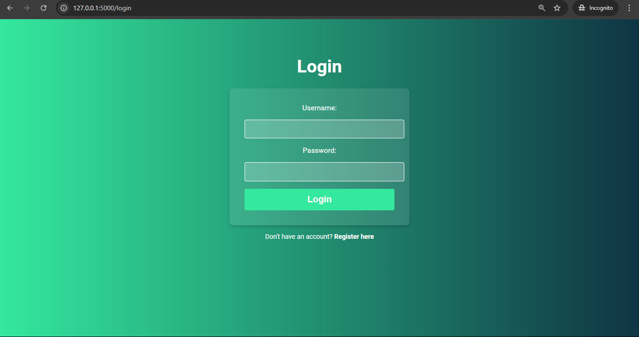The width and height of the screenshot is (639, 337).
Task: Click the Incognito spy icon
Action: pyautogui.click(x=581, y=8)
